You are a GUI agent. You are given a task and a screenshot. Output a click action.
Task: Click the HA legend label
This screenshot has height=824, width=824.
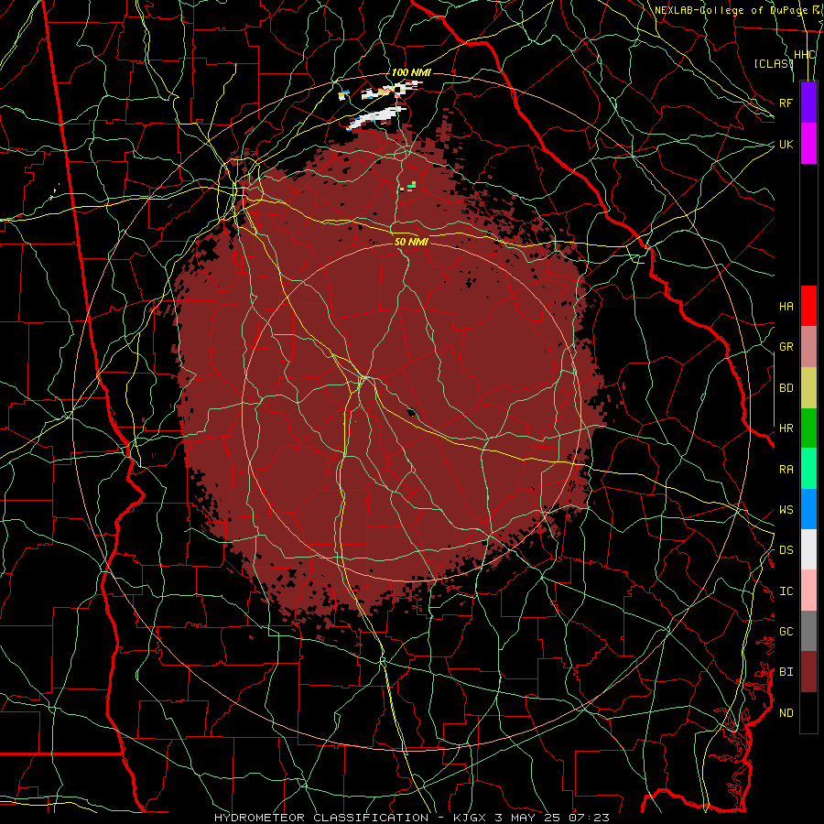(x=786, y=307)
